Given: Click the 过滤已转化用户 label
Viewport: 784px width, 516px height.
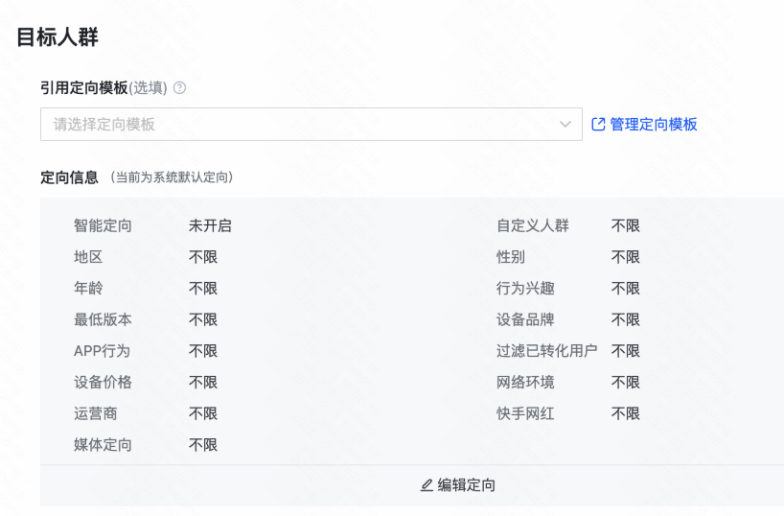Looking at the screenshot, I should click(547, 351).
